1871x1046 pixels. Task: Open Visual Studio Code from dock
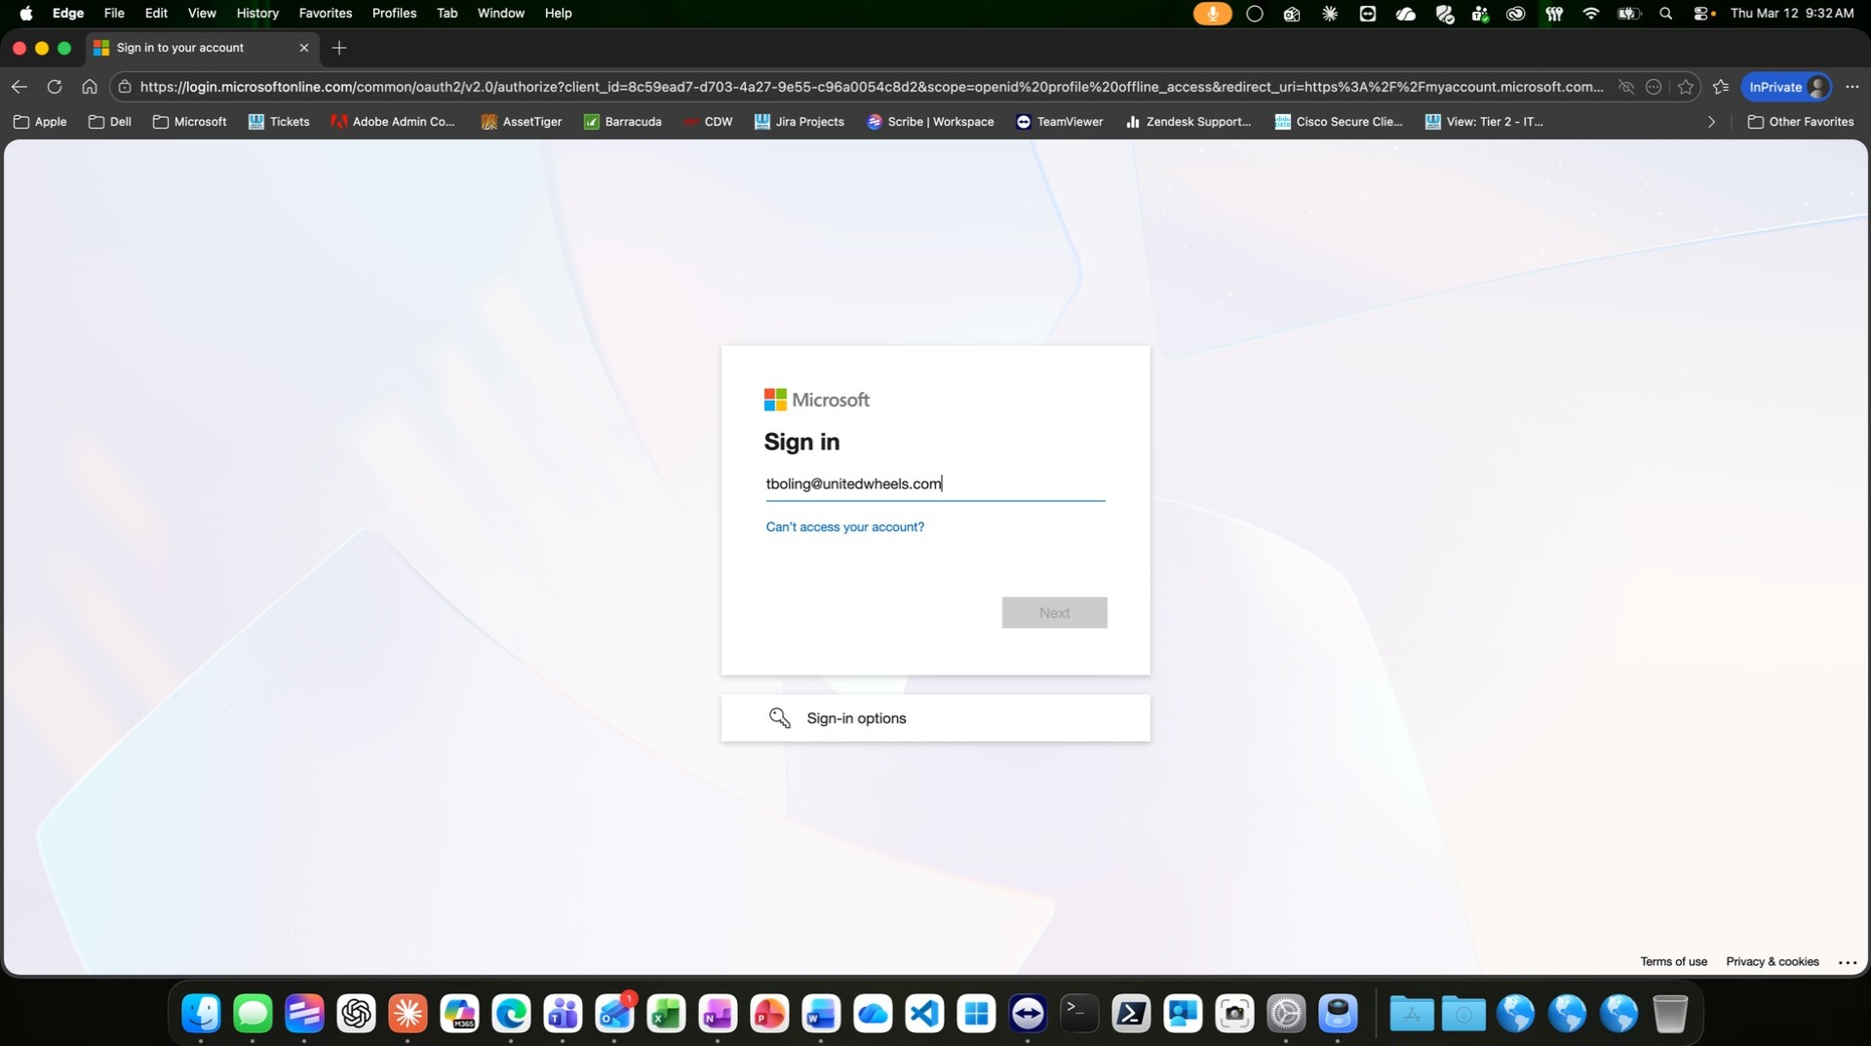(x=924, y=1014)
